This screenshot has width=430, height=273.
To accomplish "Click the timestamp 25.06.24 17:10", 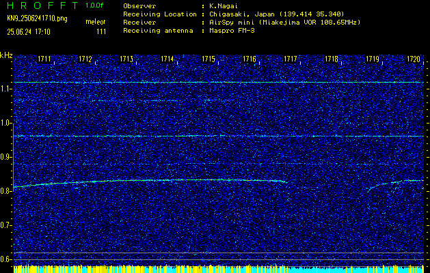I will 29,32.
